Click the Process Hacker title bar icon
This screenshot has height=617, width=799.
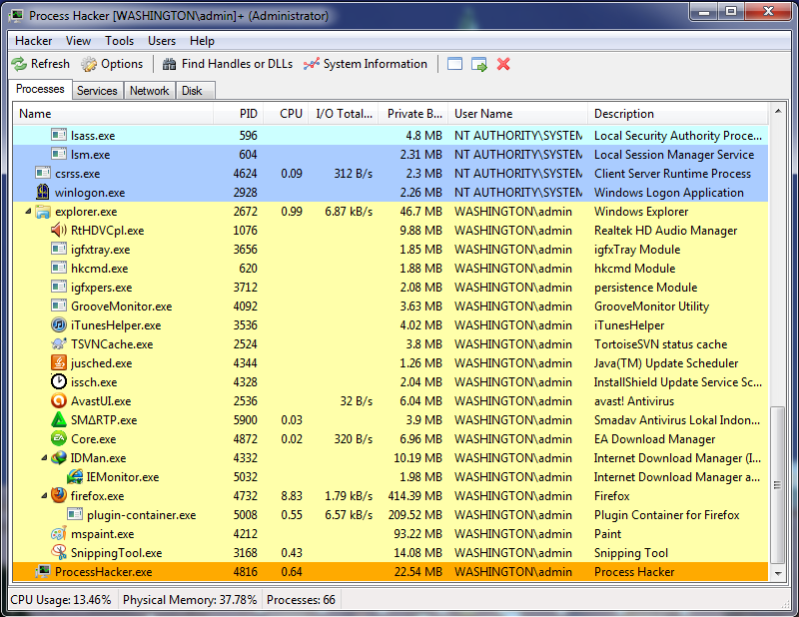14,16
